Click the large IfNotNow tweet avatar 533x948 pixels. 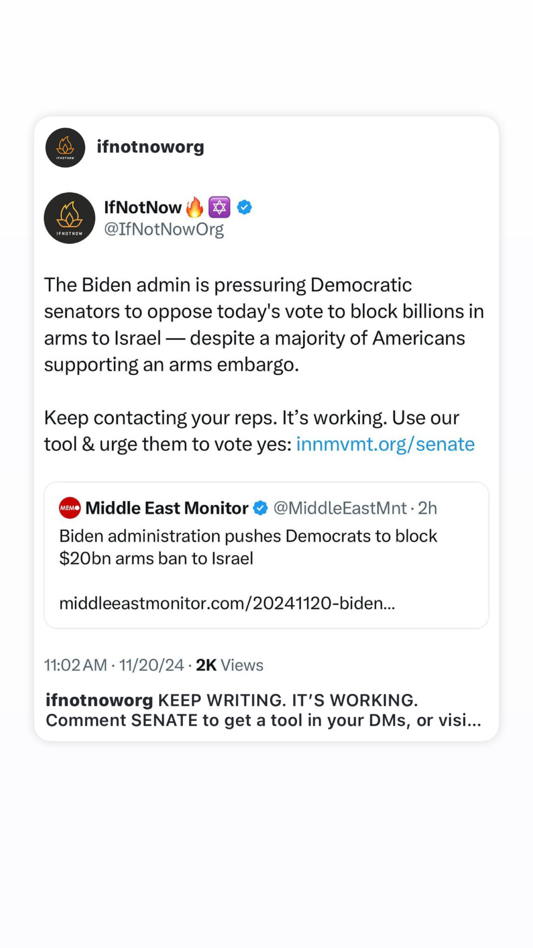70,218
